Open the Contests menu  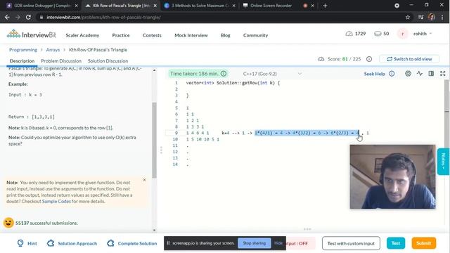click(x=152, y=35)
